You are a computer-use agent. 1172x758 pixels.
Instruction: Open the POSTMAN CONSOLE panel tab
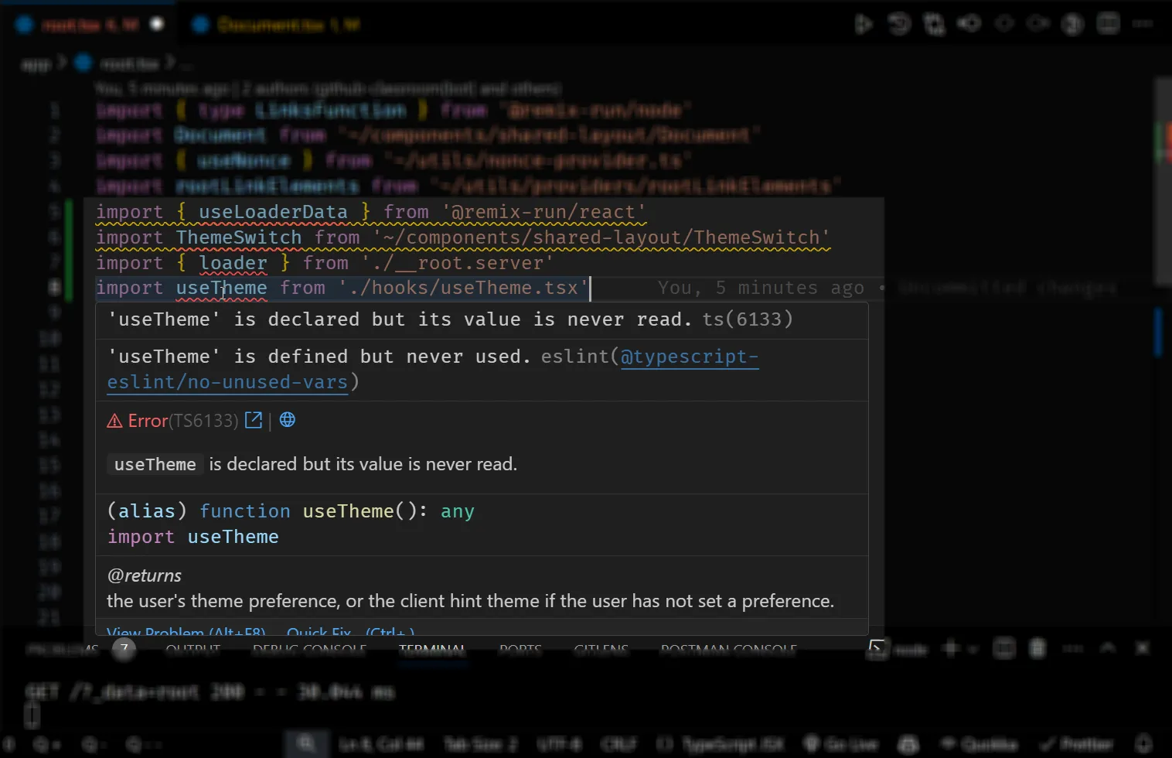tap(728, 650)
